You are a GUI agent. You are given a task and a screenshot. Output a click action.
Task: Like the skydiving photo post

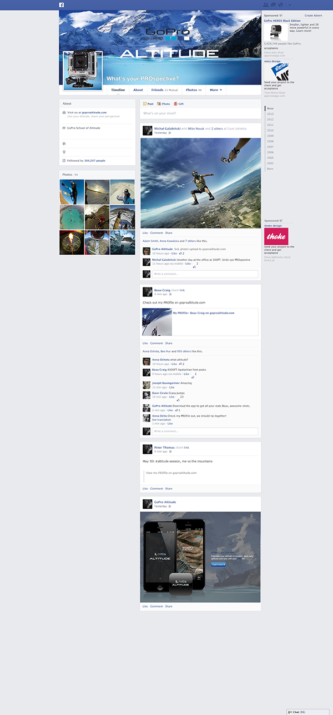tap(145, 233)
